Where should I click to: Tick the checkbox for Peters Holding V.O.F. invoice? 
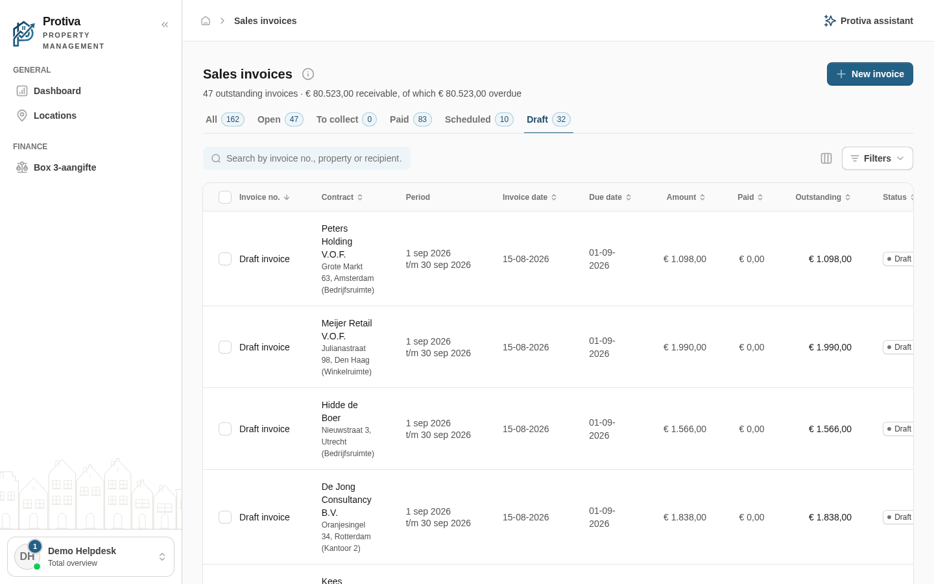point(225,259)
